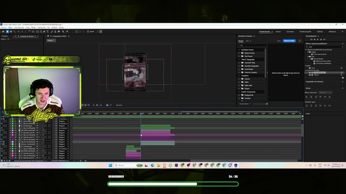
Task: Clear the 'tono' effects search
Action: pos(342,47)
